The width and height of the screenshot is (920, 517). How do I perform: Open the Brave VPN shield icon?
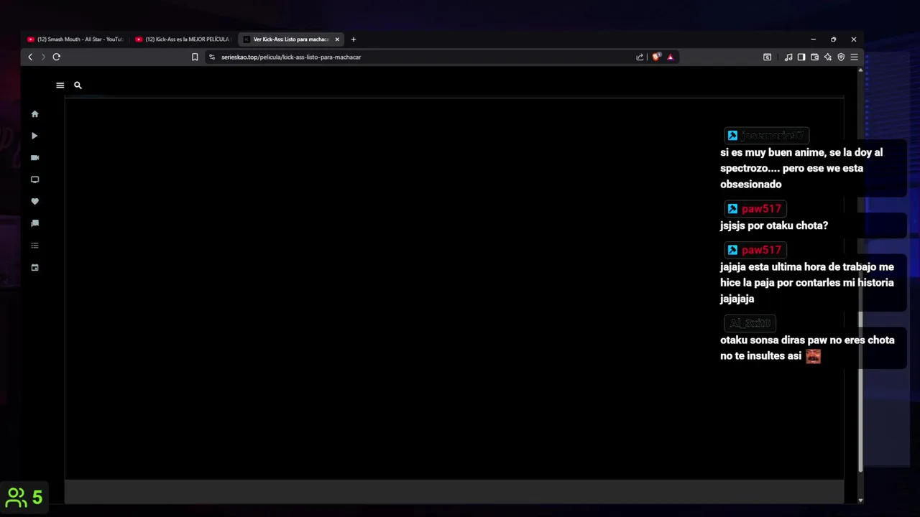[841, 57]
